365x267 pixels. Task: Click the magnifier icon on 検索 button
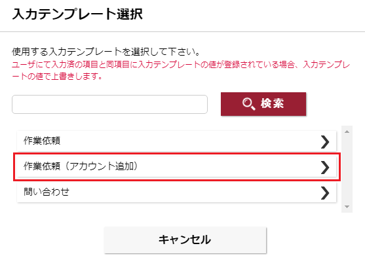(x=248, y=104)
